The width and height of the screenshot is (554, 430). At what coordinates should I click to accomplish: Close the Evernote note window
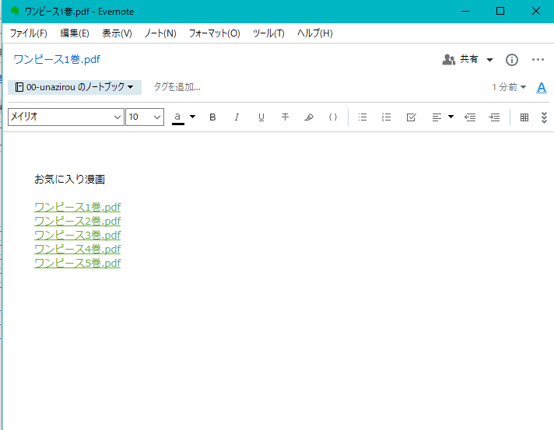tap(536, 12)
